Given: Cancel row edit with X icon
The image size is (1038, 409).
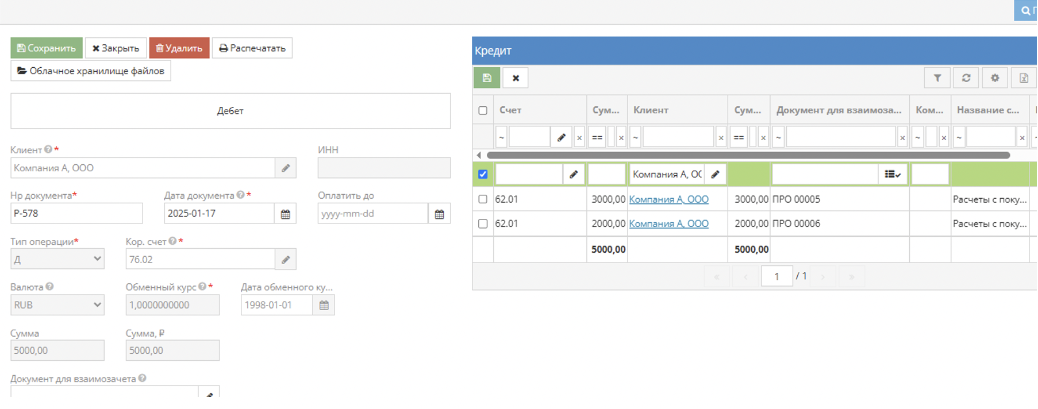Looking at the screenshot, I should (x=516, y=78).
